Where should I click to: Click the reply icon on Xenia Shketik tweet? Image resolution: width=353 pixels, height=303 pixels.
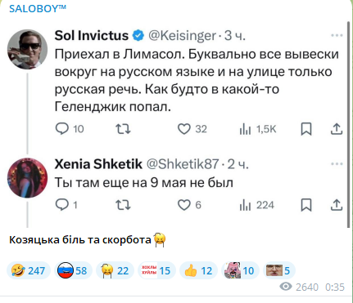click(62, 205)
